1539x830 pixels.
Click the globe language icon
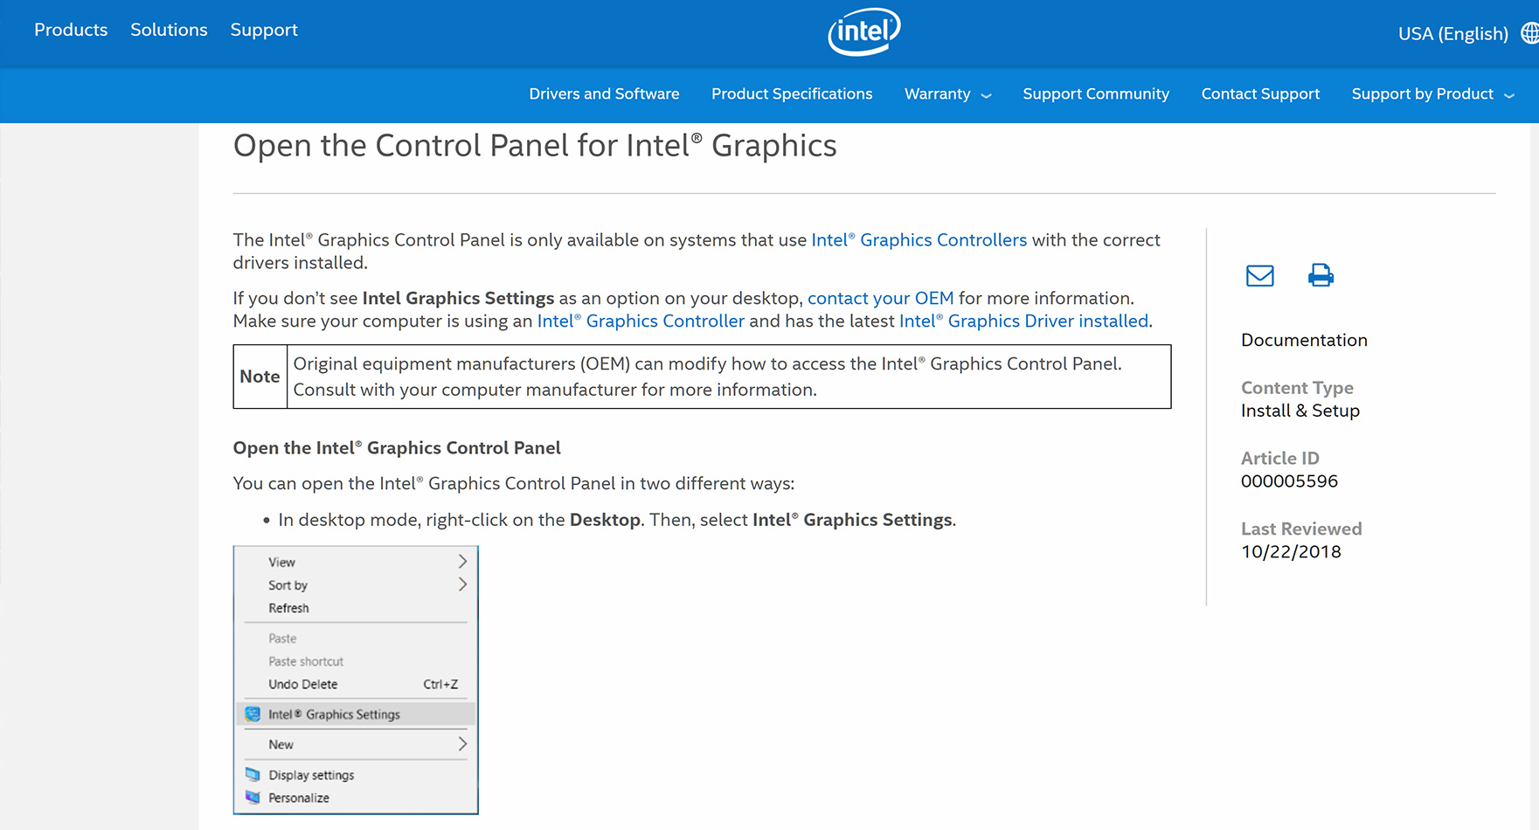[1529, 33]
